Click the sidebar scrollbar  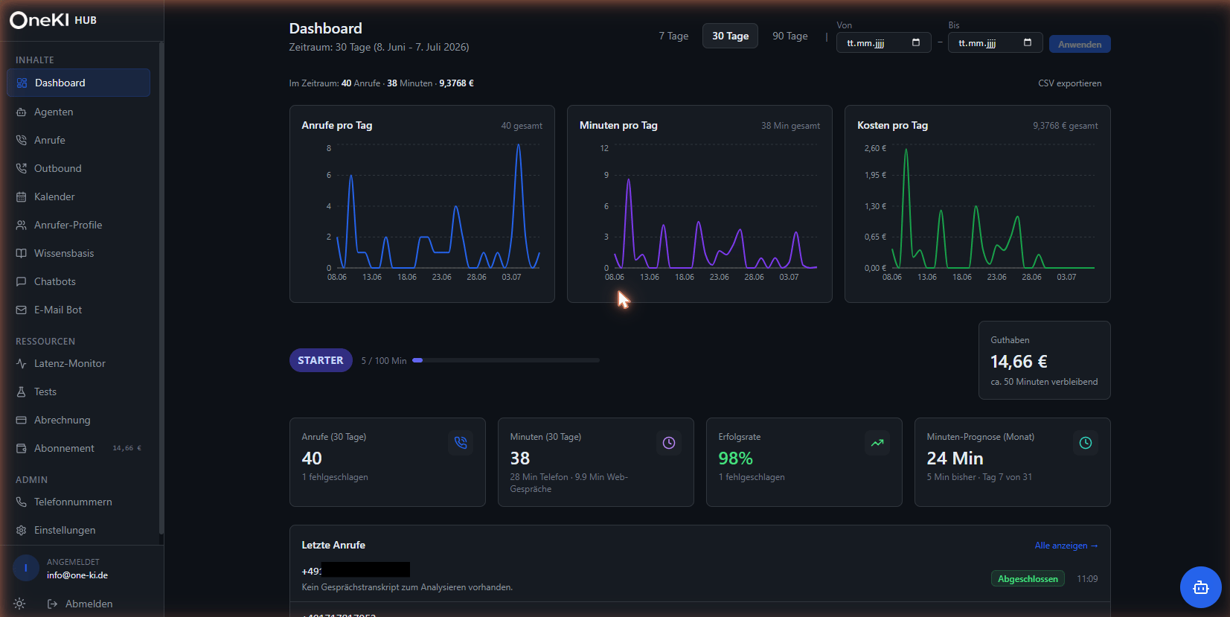click(161, 289)
